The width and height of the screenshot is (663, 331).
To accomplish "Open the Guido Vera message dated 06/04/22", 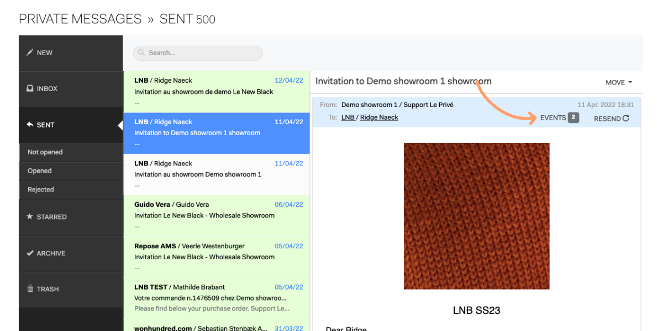I will (217, 216).
